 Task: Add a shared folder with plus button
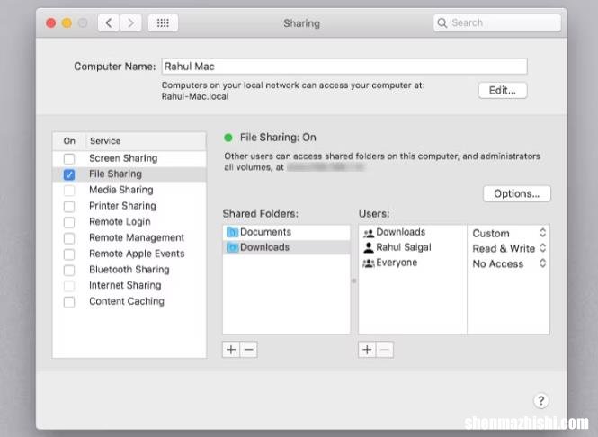231,349
